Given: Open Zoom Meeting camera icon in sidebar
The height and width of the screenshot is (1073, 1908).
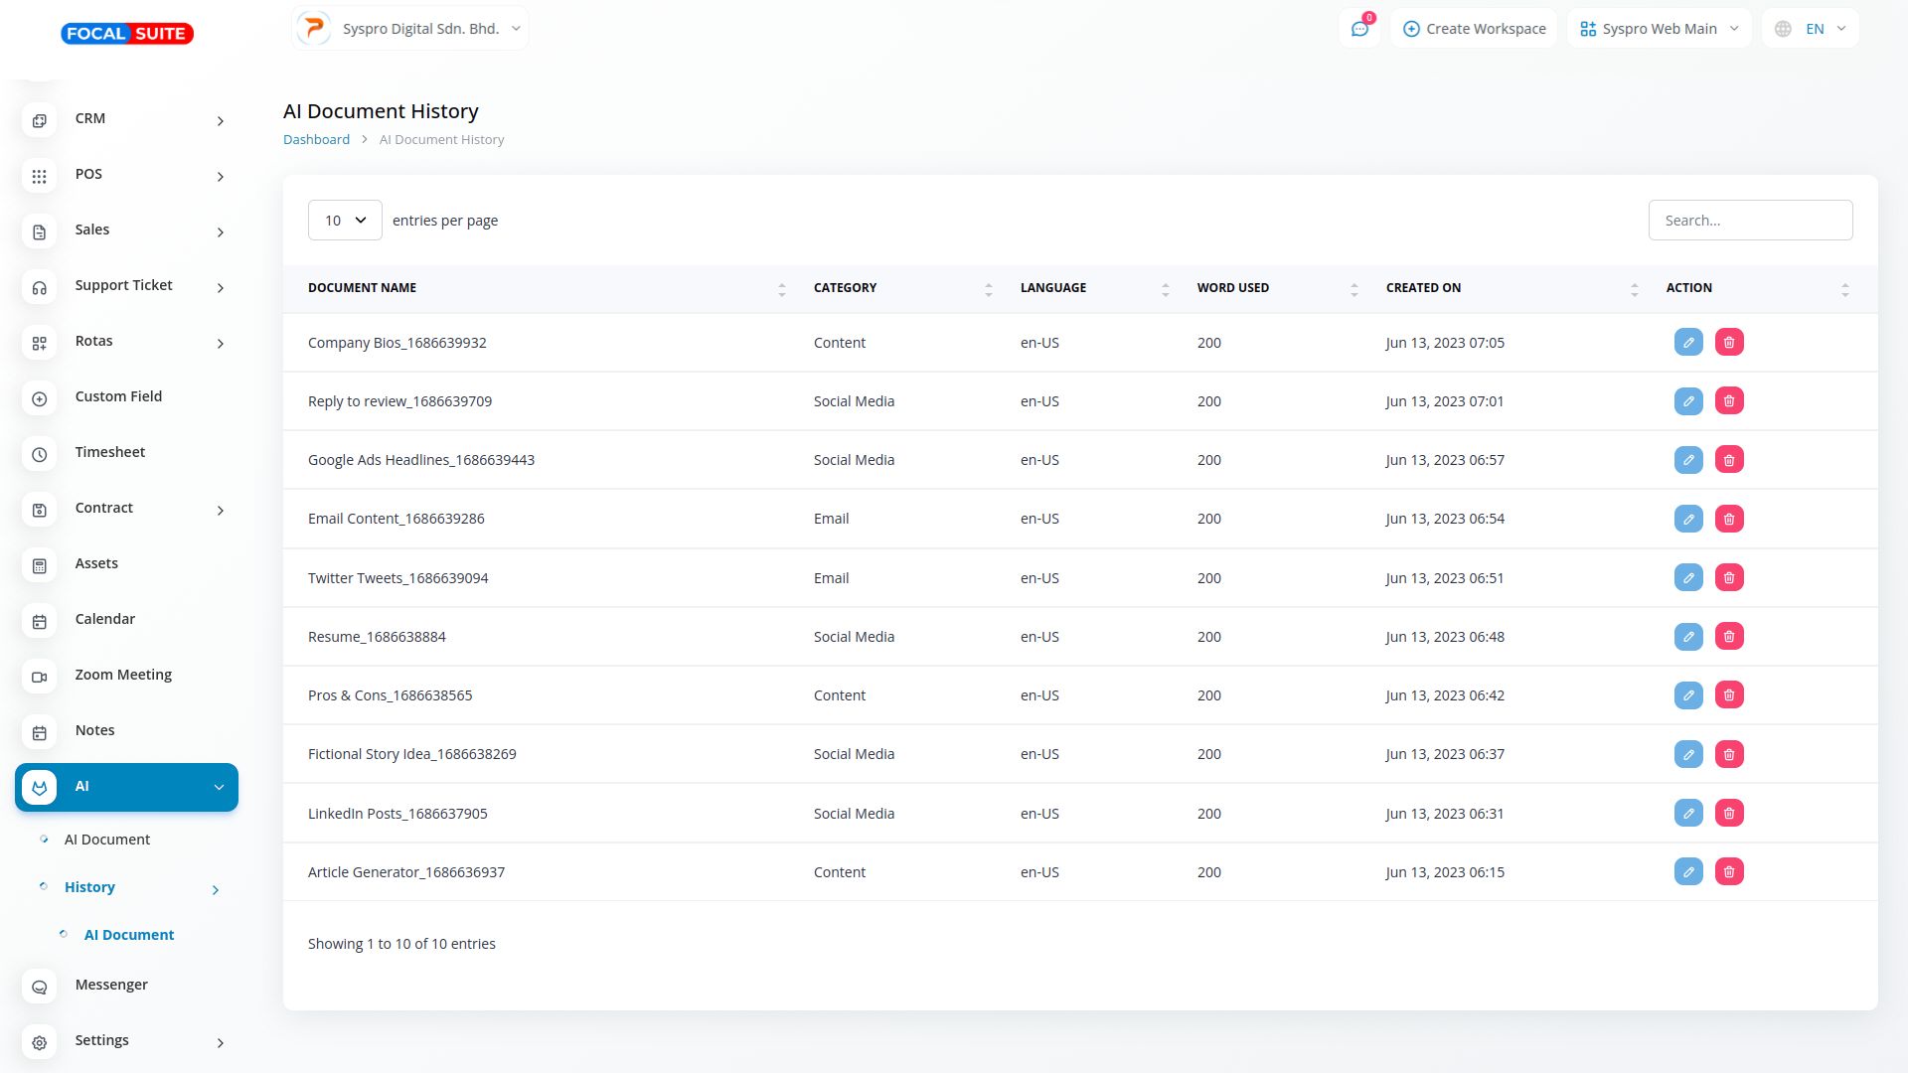Looking at the screenshot, I should pos(40,676).
